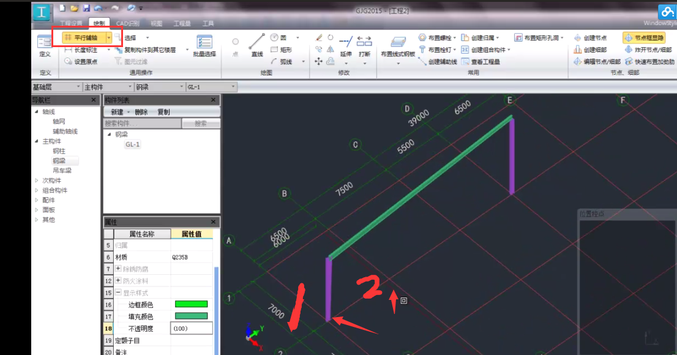Collapse the 轴线 tree node

[37, 111]
